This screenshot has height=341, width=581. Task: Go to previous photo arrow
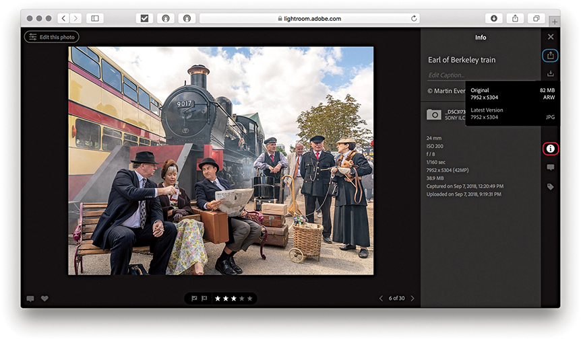pos(381,298)
